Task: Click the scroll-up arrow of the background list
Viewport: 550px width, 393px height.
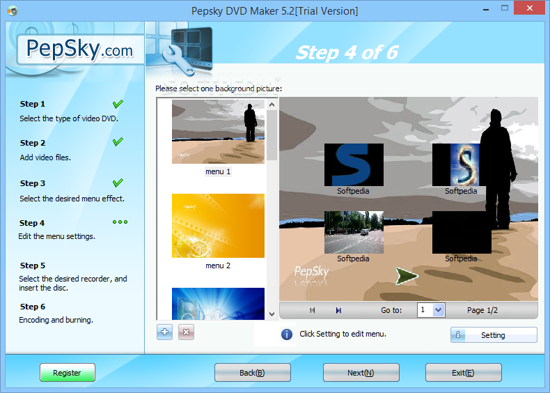Action: (272, 105)
